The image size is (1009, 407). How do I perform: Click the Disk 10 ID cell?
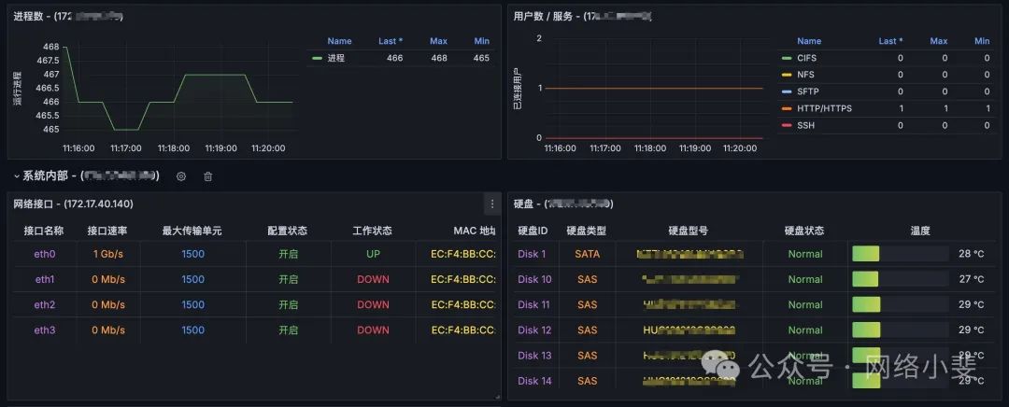pos(534,279)
